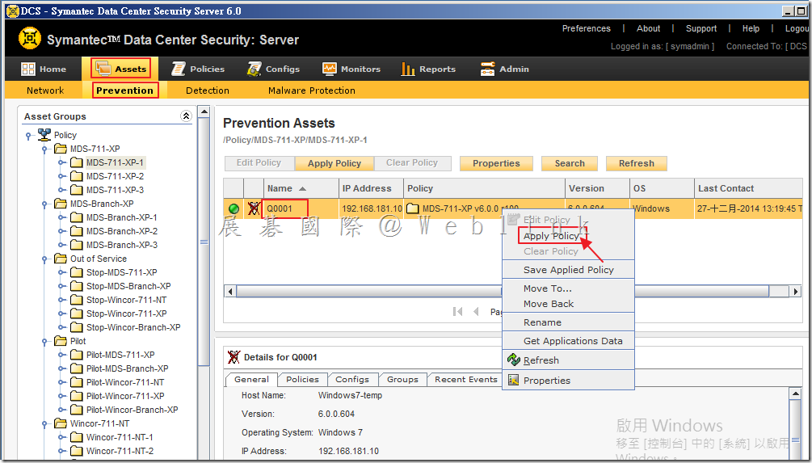The height and width of the screenshot is (463, 812).
Task: Select the Stop-Wincor-Branch-XP tree item
Action: pyautogui.click(x=133, y=327)
